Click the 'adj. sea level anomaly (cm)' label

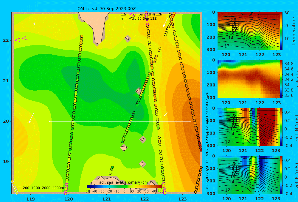(124, 182)
